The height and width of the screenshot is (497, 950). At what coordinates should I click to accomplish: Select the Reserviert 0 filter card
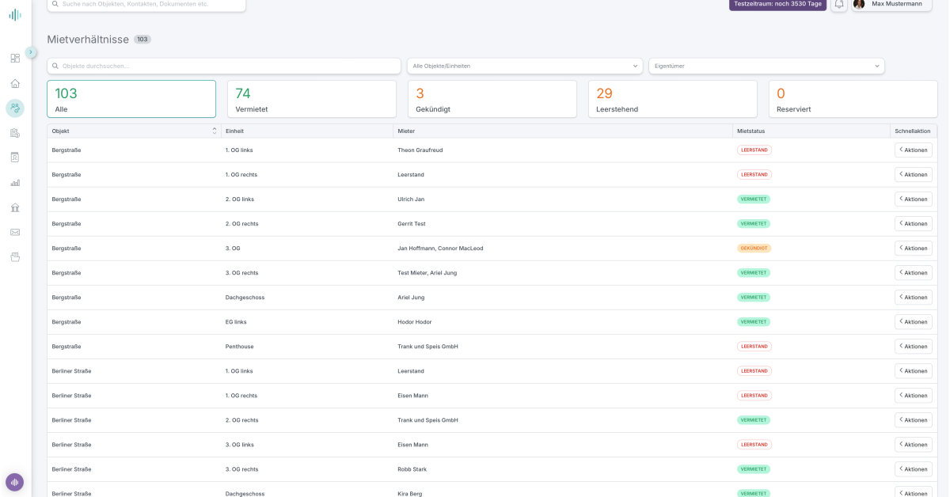[x=853, y=99]
